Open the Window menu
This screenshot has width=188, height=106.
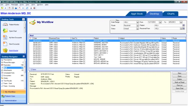(x=40, y=5)
